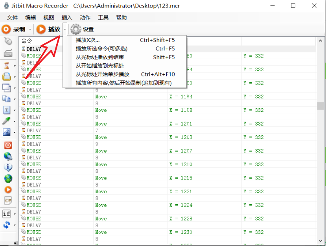
Task: Expand the eyedropper icon's dropdown arrow
Action: coord(15,121)
